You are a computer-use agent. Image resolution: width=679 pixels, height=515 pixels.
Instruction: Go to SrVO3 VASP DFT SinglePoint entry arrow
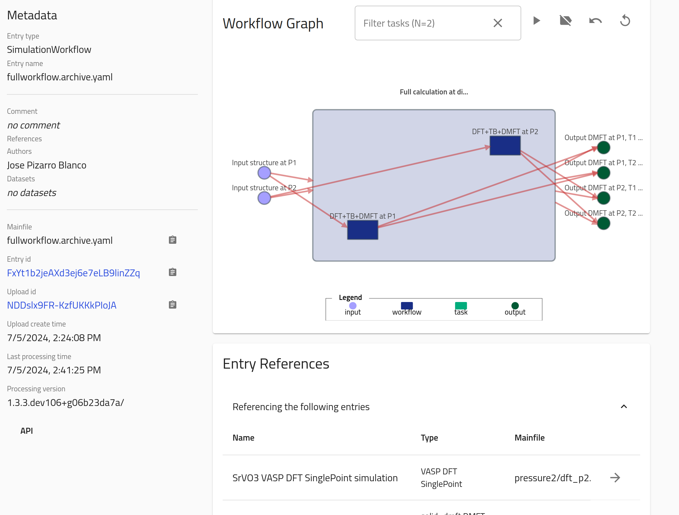[x=615, y=478]
